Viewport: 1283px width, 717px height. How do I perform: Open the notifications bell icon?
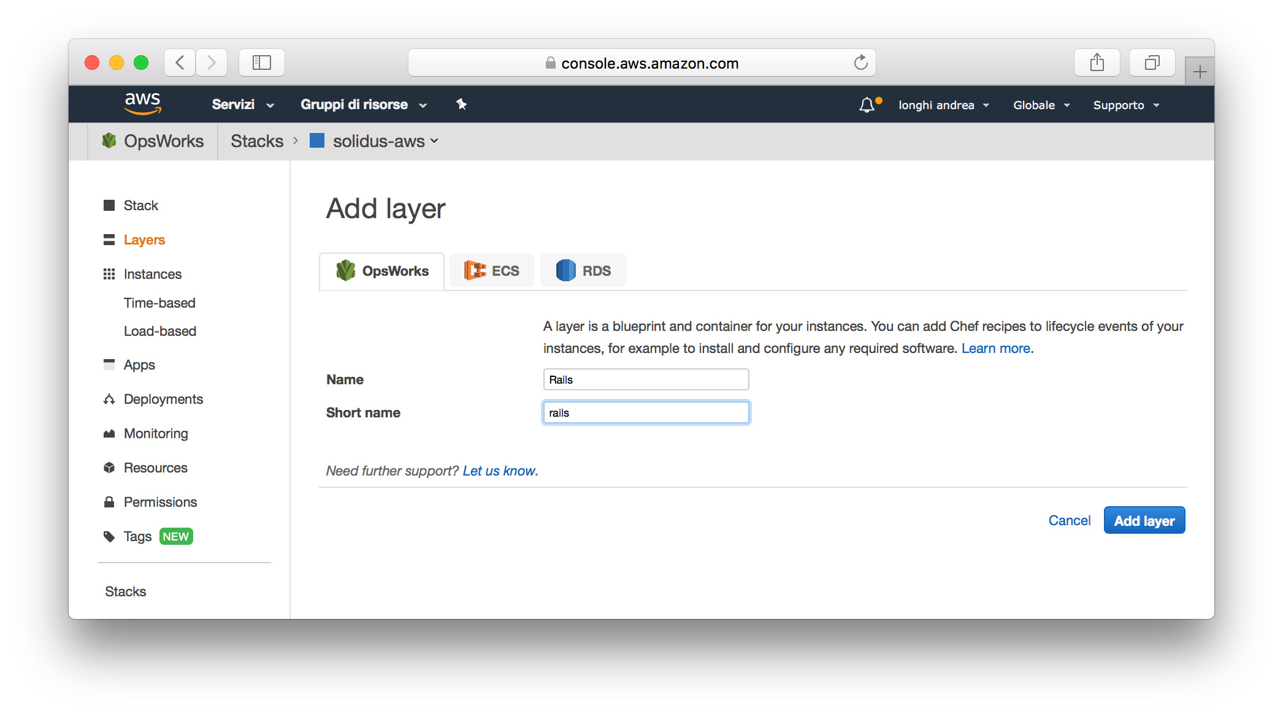pyautogui.click(x=867, y=105)
